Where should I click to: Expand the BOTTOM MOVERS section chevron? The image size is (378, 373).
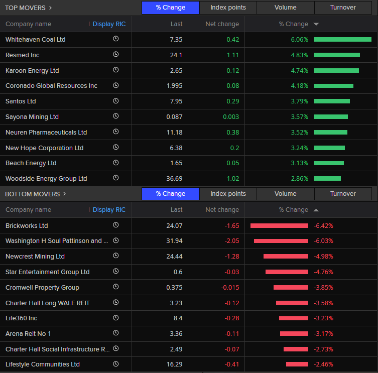tap(64, 194)
